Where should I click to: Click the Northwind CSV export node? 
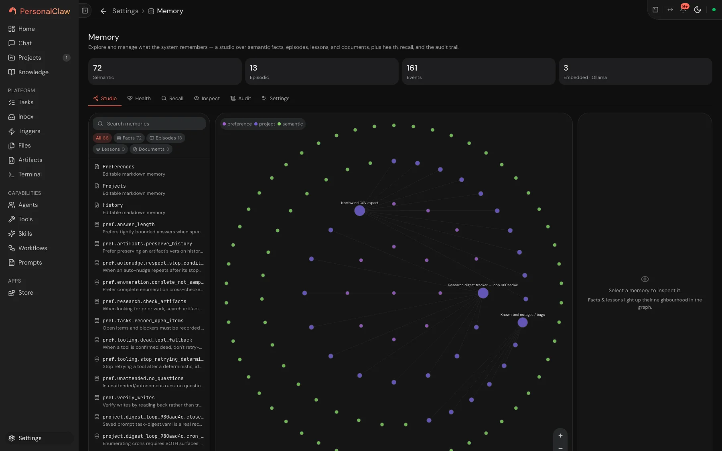[x=360, y=210]
